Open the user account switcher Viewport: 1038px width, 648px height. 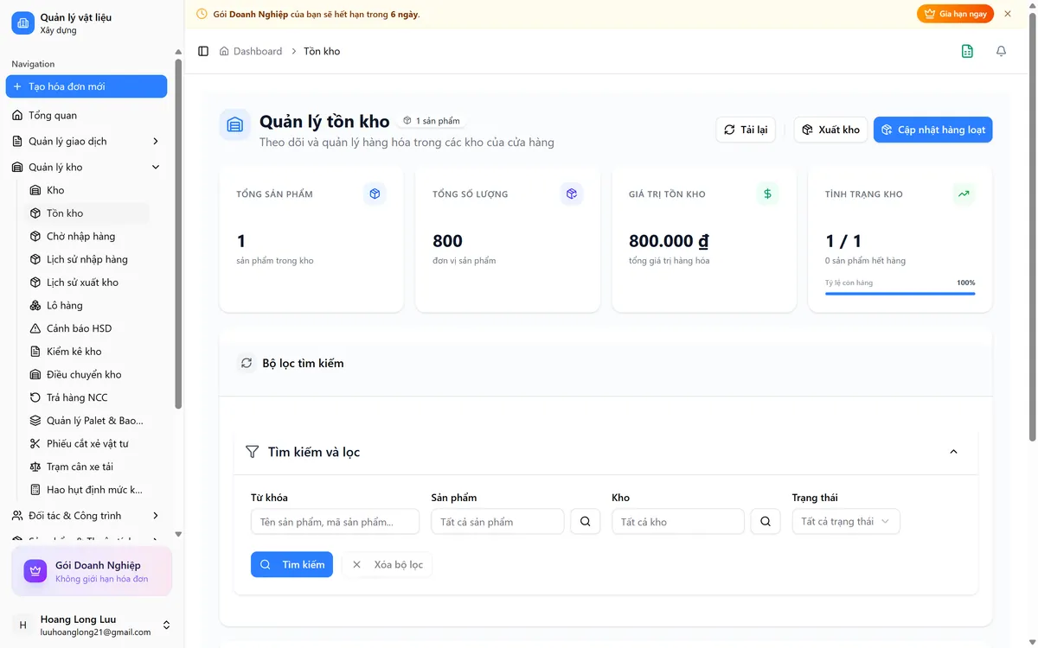[x=166, y=626]
